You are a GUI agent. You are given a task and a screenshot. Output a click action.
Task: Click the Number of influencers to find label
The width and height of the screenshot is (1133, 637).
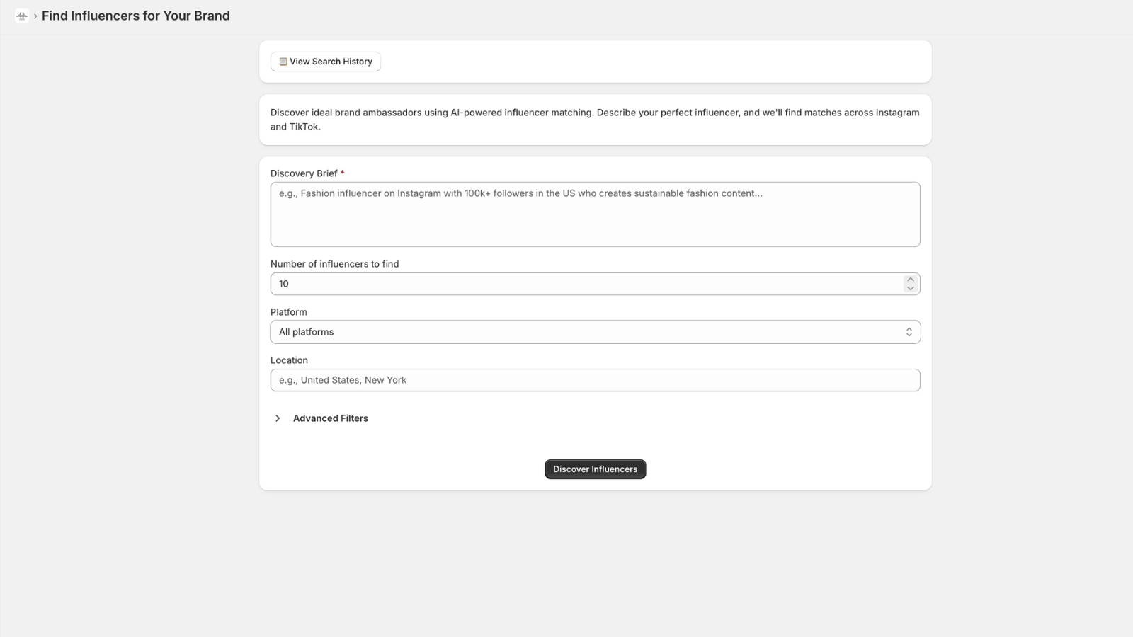[x=334, y=264]
